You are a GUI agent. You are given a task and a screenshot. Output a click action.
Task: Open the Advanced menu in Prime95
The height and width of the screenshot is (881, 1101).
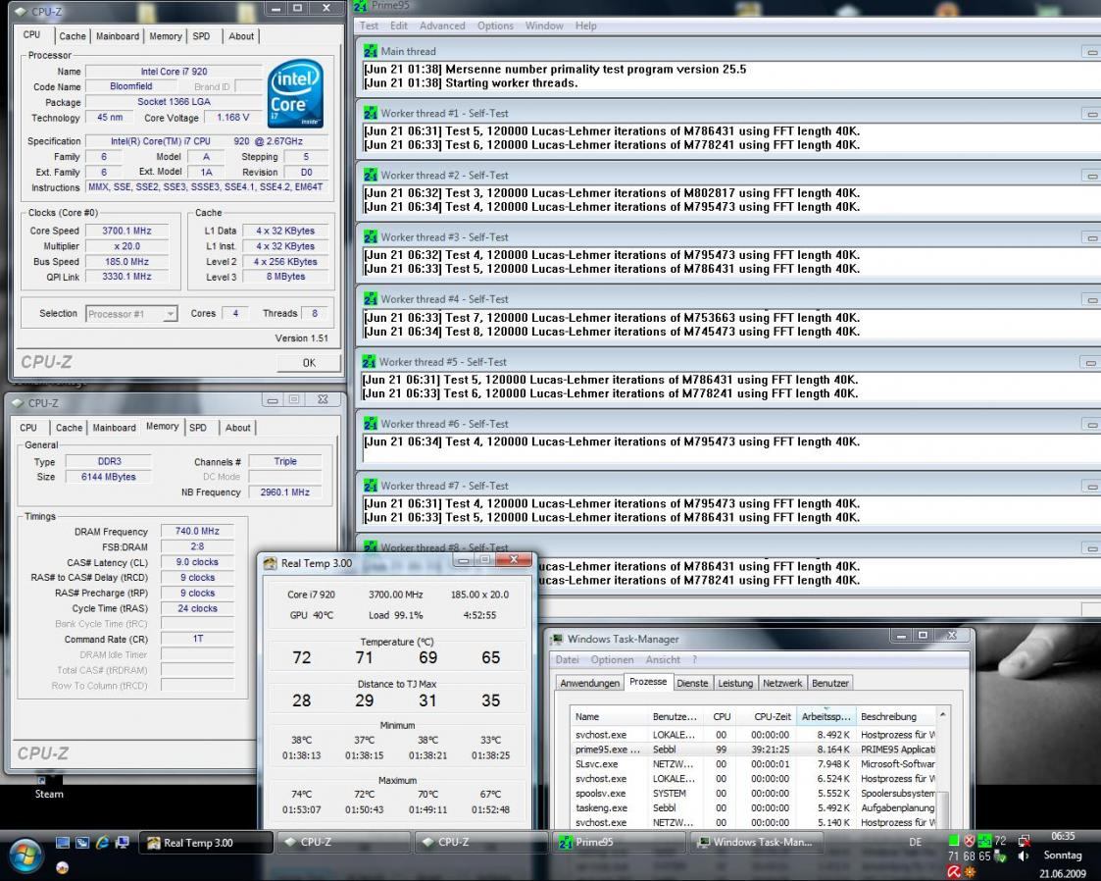pyautogui.click(x=442, y=26)
